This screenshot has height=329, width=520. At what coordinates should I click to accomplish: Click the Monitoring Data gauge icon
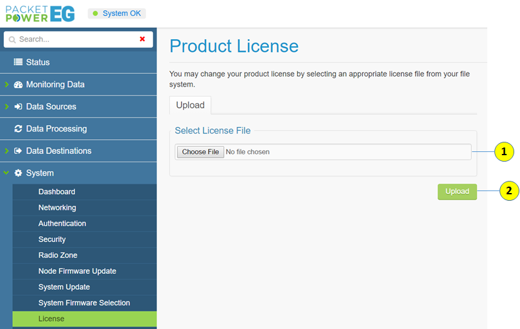click(x=18, y=85)
